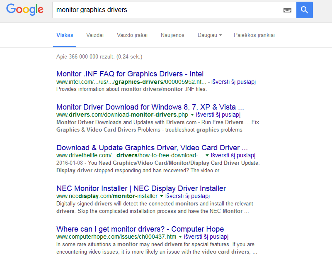Open 'Download & Update Graphics Driver, Video Card Driver'
Screen dimensions: 332x259
tap(152, 147)
